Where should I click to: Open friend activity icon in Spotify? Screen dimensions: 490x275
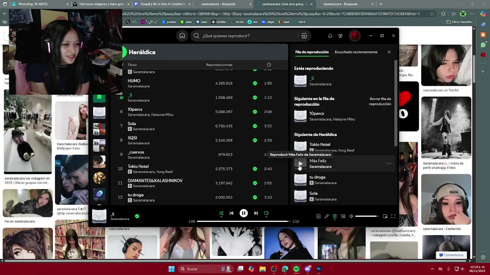[340, 36]
